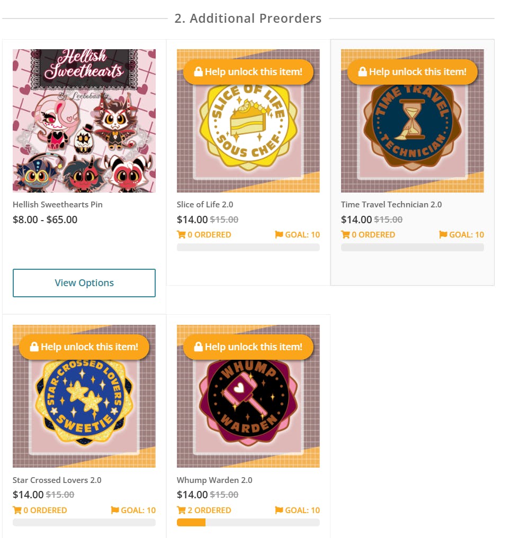Click the lock icon on Star Crossed Lovers banner
Screen dimensions: 519x538
pos(34,346)
